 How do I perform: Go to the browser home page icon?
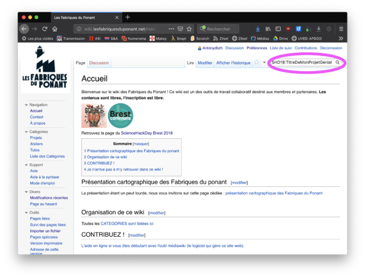pyautogui.click(x=55, y=29)
